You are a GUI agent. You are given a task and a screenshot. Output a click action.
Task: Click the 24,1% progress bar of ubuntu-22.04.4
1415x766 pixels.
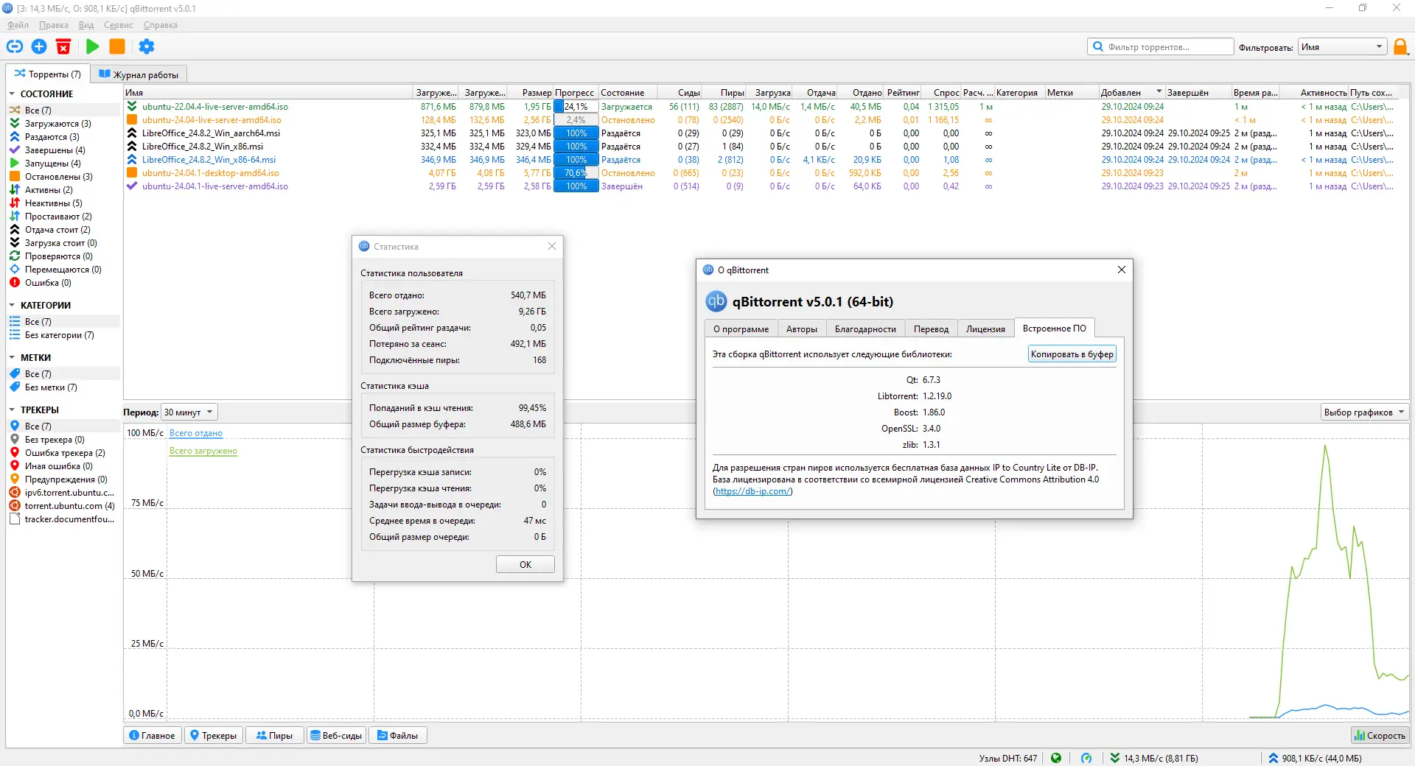(576, 107)
